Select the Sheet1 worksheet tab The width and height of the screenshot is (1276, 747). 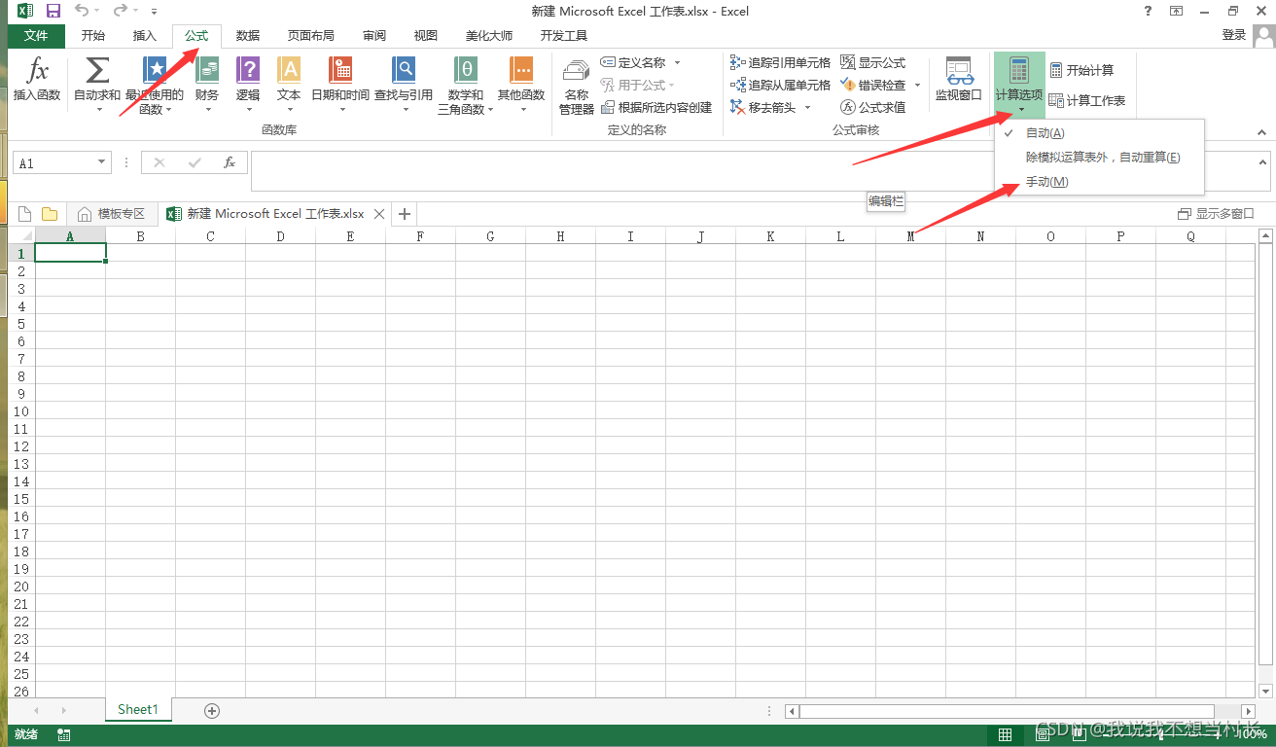138,710
